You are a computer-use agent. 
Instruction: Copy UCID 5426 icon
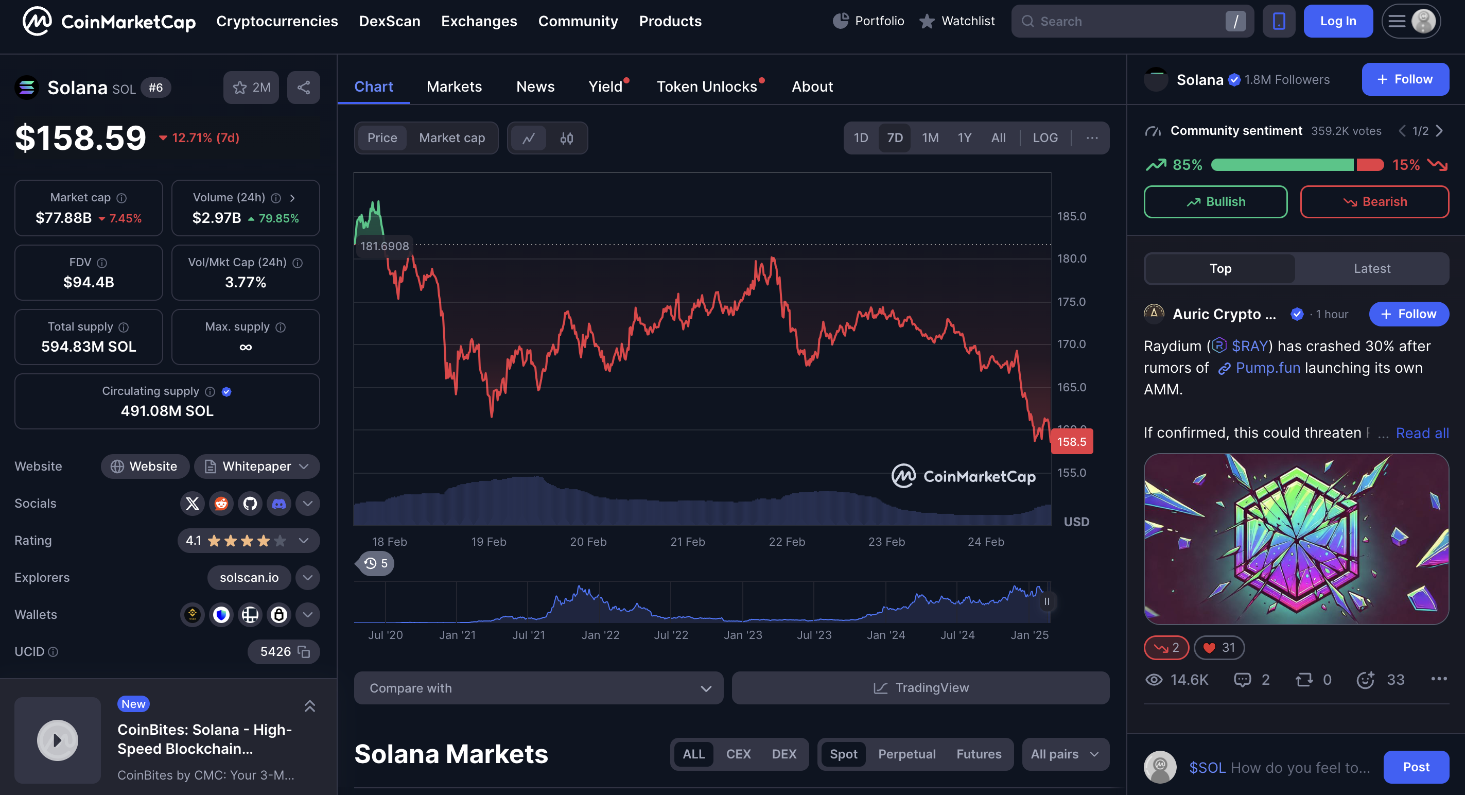pyautogui.click(x=304, y=652)
